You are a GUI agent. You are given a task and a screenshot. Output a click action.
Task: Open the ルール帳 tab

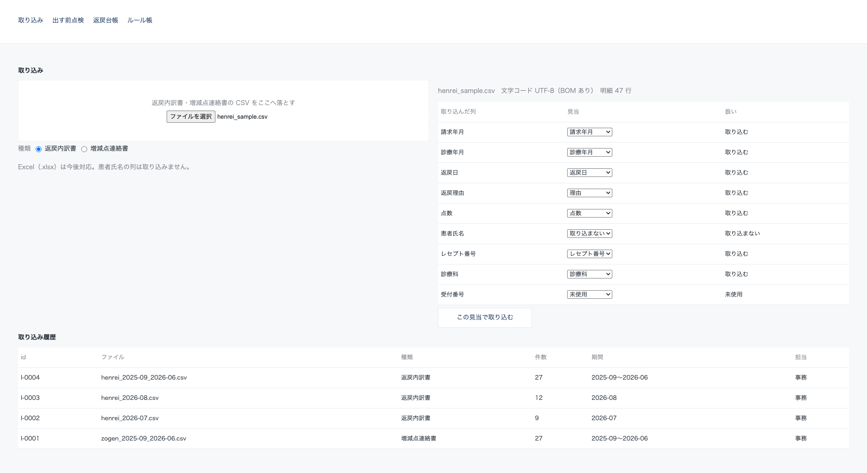[140, 20]
